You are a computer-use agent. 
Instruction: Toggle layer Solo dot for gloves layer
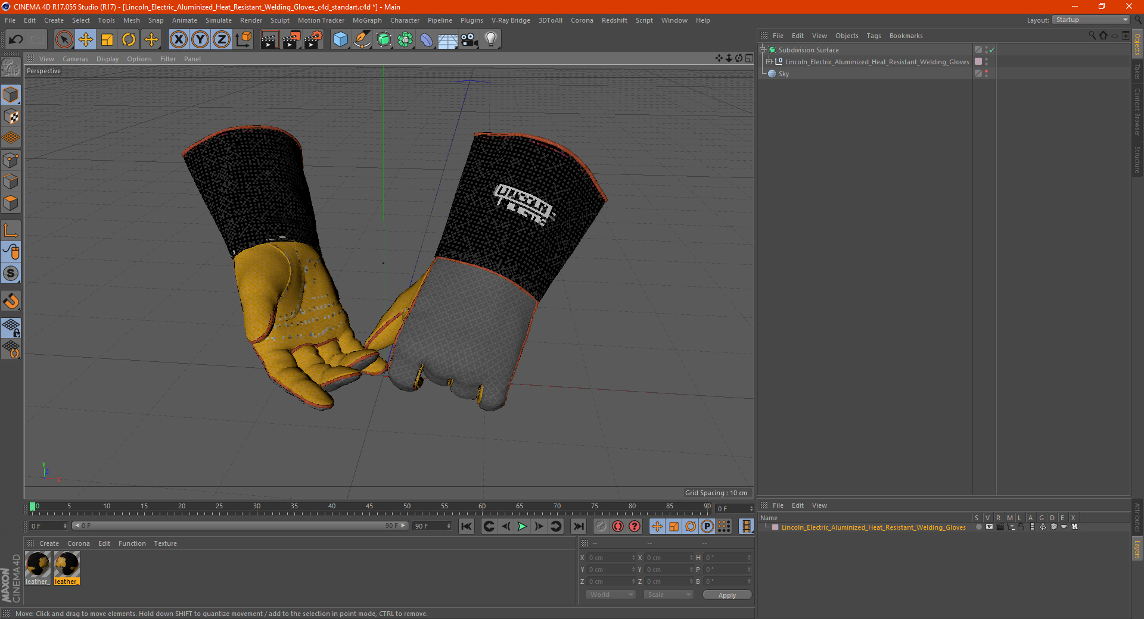tap(978, 527)
